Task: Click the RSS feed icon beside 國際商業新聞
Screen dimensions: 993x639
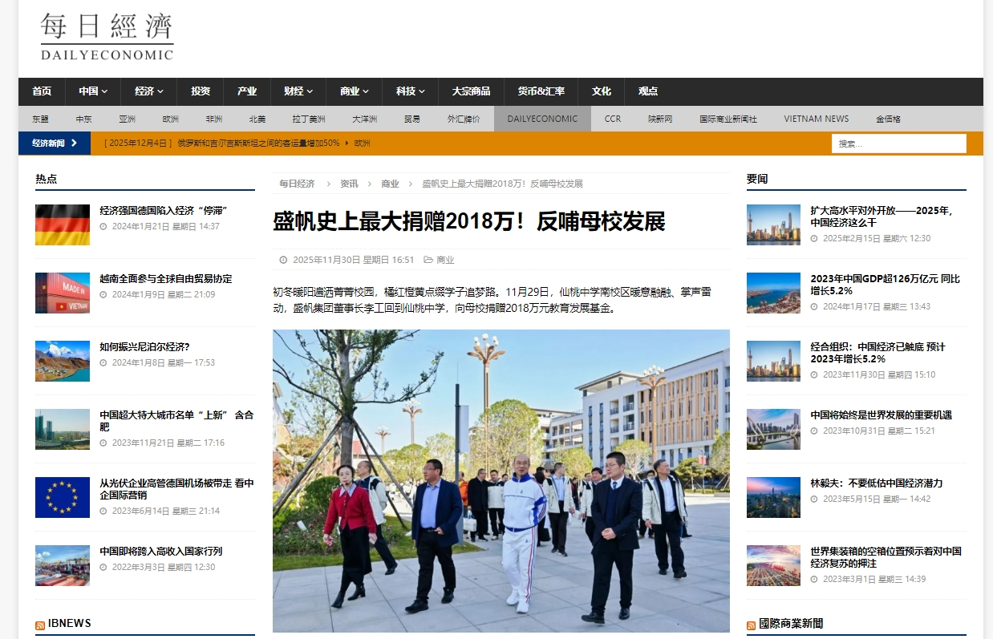Action: 751,625
